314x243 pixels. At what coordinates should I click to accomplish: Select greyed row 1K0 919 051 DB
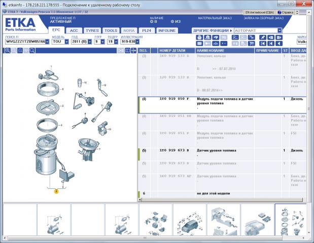[222, 122]
